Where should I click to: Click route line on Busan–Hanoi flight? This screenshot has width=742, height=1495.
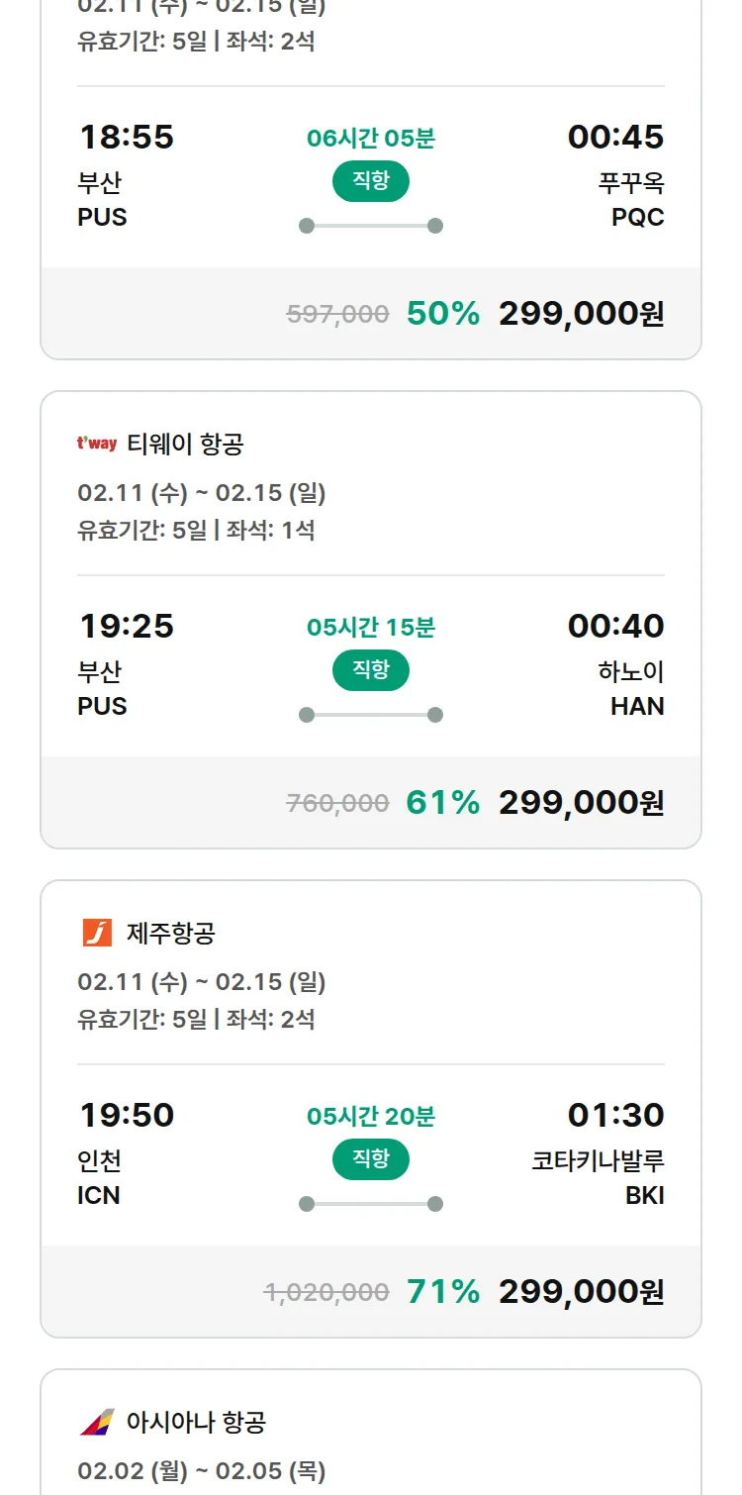(x=370, y=715)
